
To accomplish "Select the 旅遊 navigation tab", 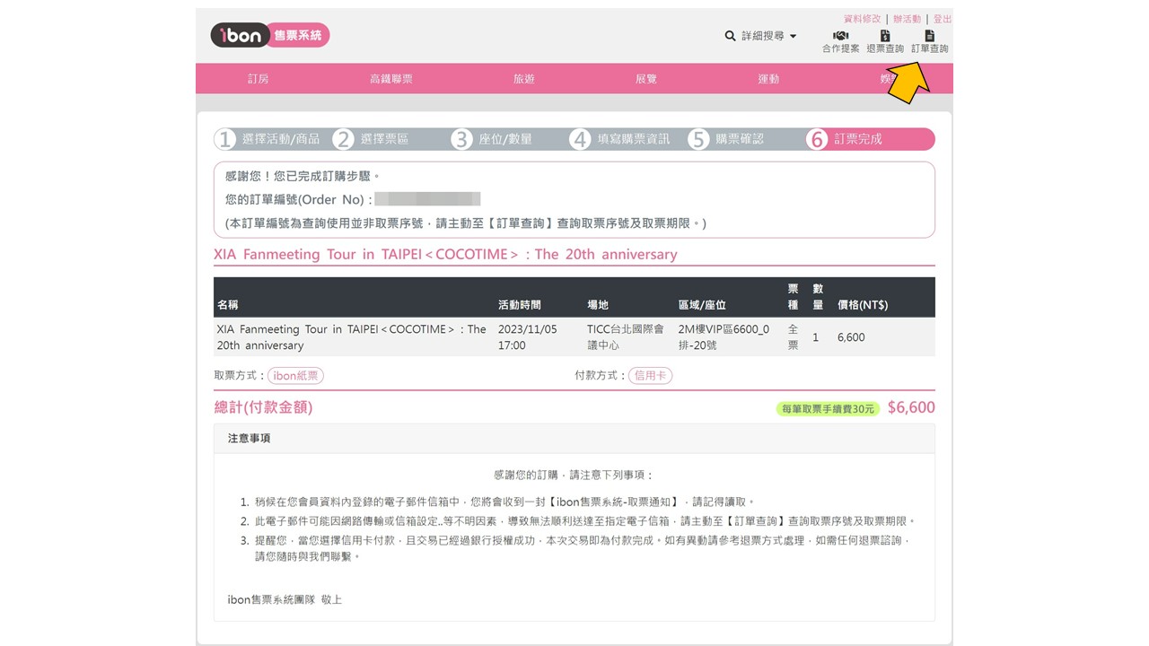I will pyautogui.click(x=523, y=79).
